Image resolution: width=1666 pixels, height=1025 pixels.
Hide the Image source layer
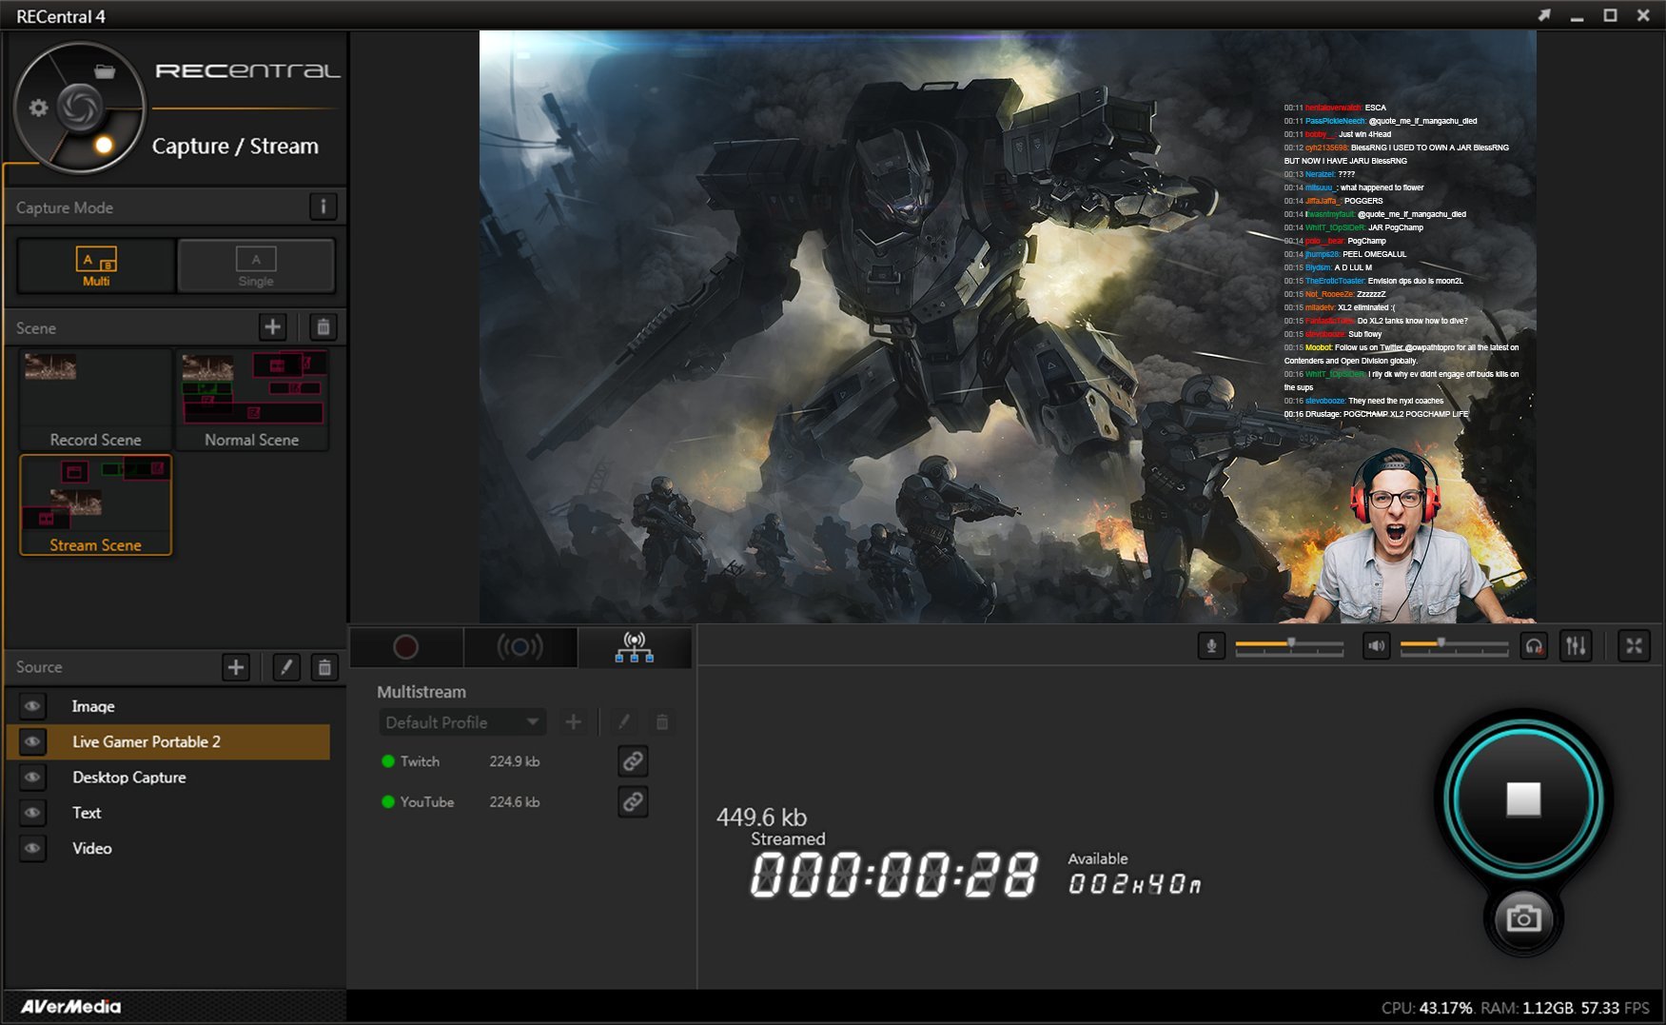point(32,706)
